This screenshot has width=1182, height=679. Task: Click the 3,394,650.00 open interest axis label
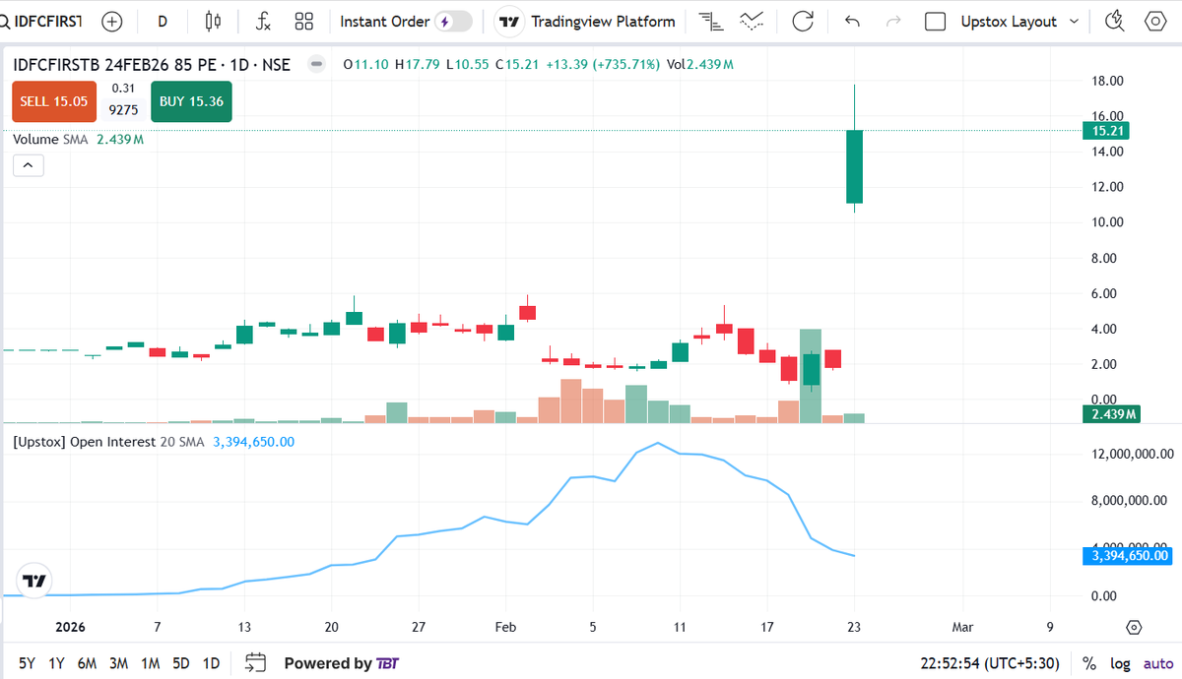[1128, 556]
